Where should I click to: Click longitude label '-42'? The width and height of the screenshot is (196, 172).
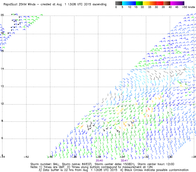pos(26,157)
